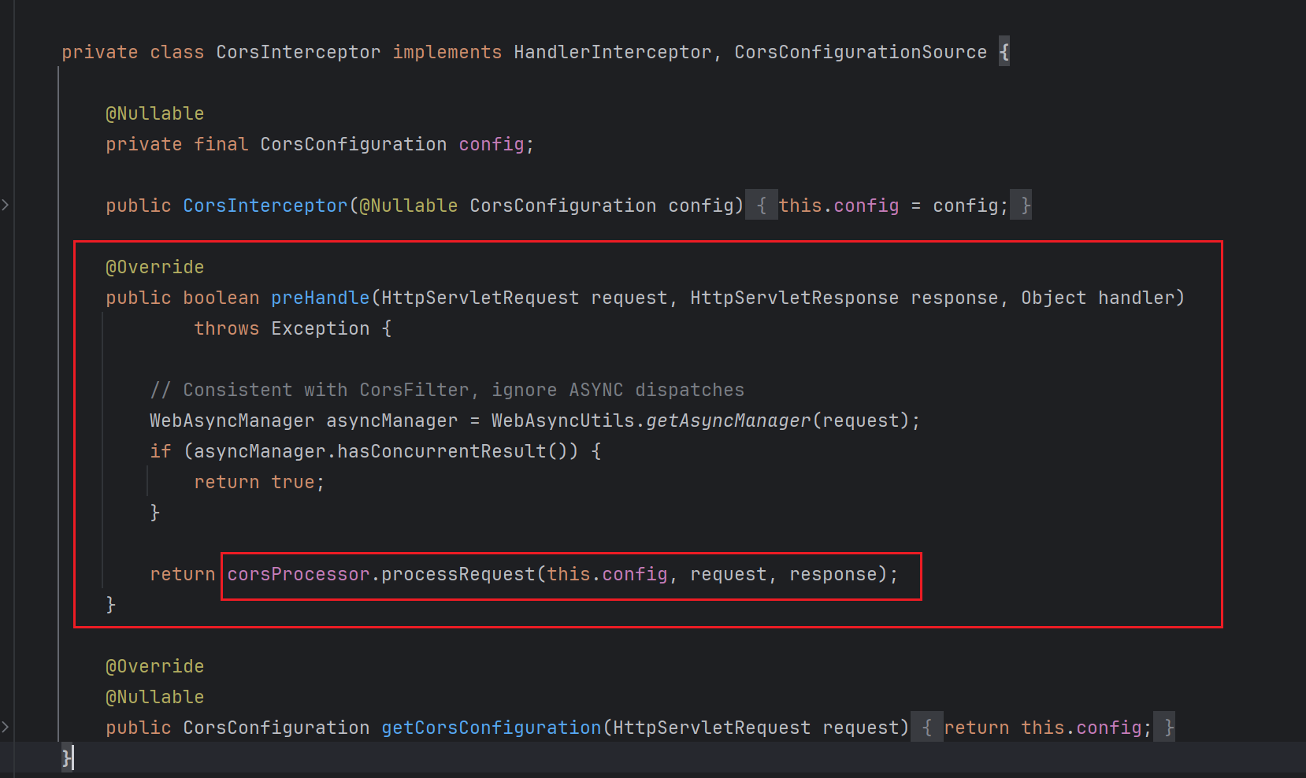Viewport: 1306px width, 778px height.
Task: Click the @Override annotation above getCorsConfiguration
Action: point(154,666)
